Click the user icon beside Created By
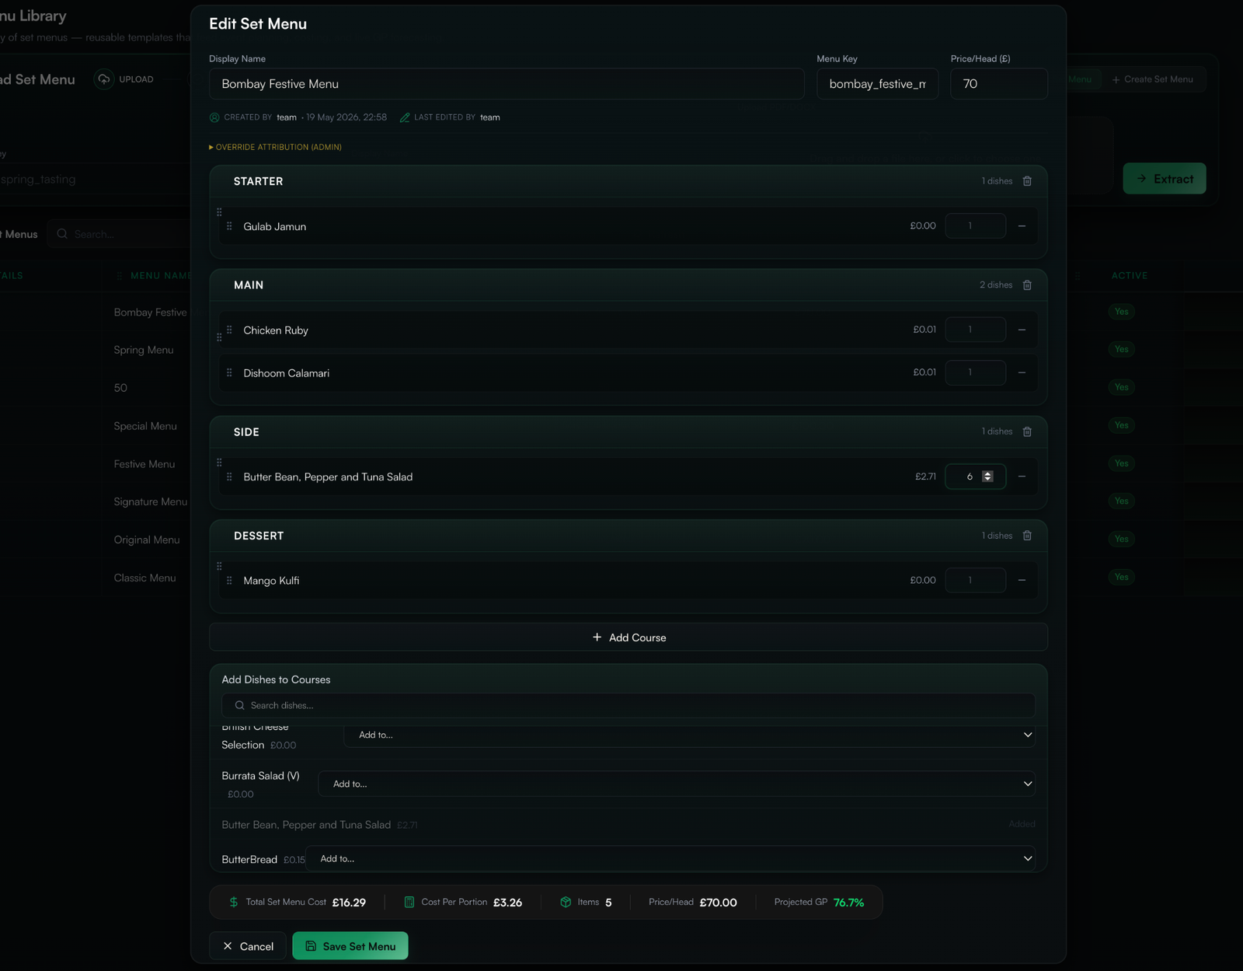This screenshot has height=971, width=1243. point(214,117)
